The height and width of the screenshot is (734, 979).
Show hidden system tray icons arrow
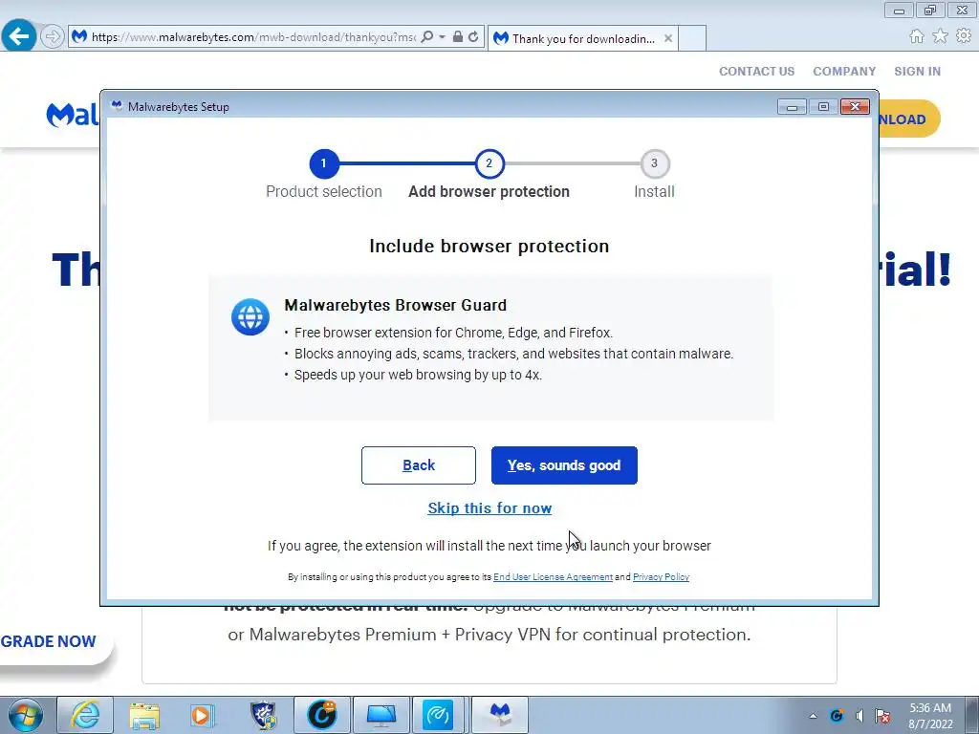tap(813, 716)
